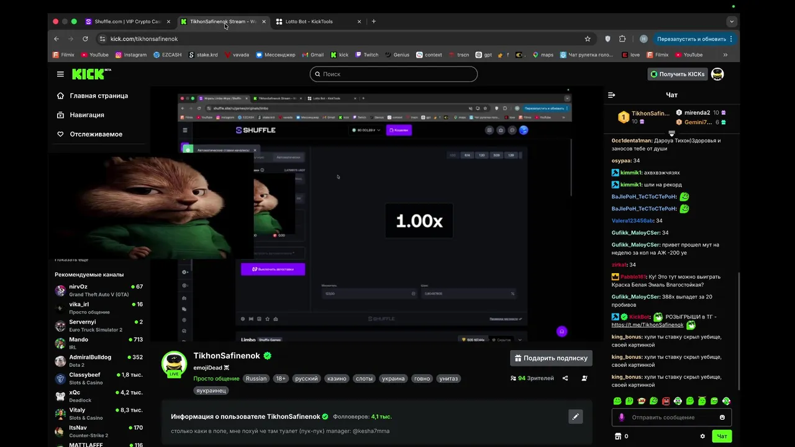
Task: Show hidden bookmarks with the overflow chevron
Action: tap(725, 55)
